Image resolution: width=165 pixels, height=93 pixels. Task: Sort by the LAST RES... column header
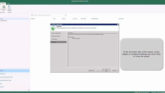tap(75, 19)
